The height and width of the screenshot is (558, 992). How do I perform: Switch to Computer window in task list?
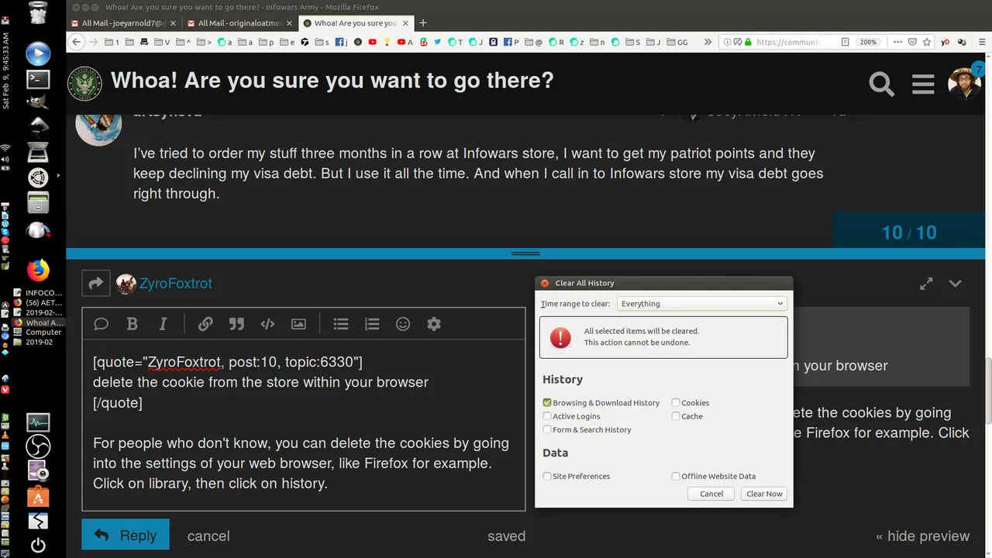click(x=38, y=332)
